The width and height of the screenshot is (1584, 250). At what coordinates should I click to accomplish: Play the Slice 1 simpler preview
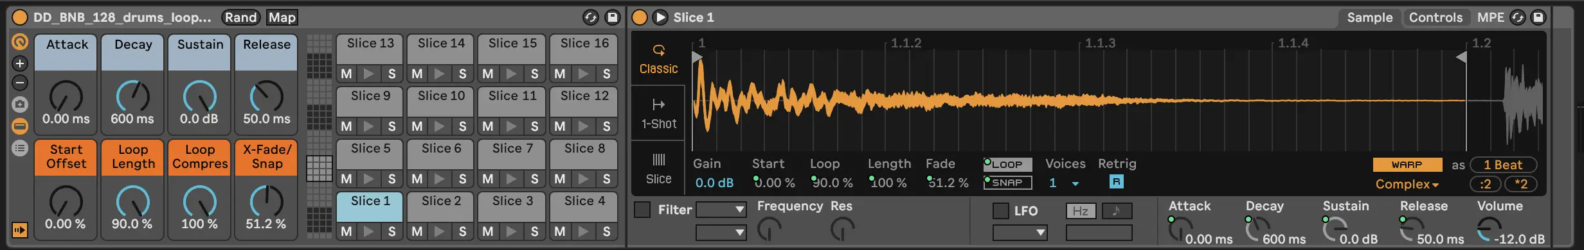point(660,17)
